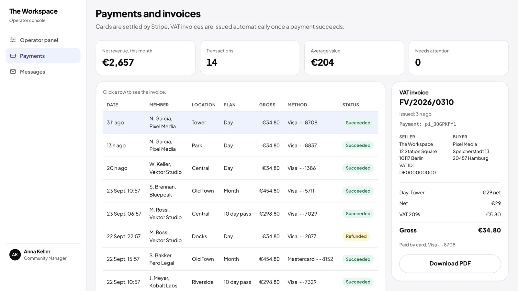This screenshot has width=518, height=291.
Task: Click the Speicherstadt 13 buyer address
Action: 471,151
